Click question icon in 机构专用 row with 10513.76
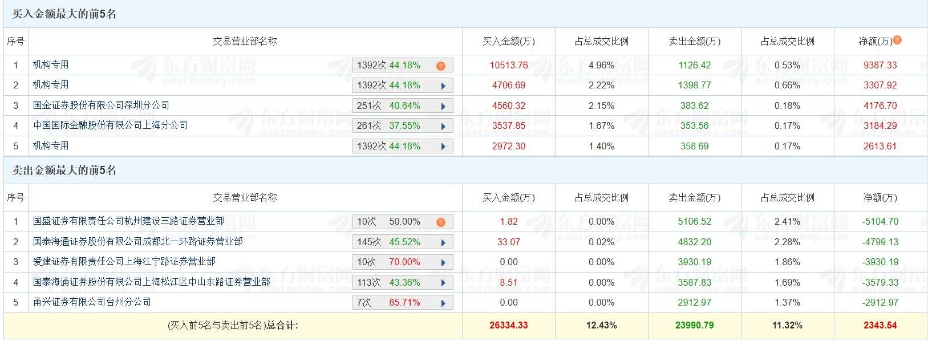 point(440,66)
